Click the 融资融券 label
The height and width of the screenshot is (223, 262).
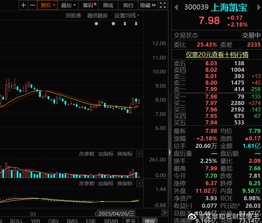point(98,16)
